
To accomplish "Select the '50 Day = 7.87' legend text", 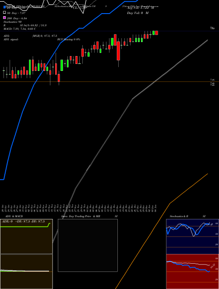I will (16, 13).
